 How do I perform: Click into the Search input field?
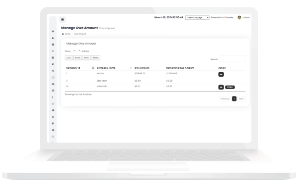coord(232,59)
